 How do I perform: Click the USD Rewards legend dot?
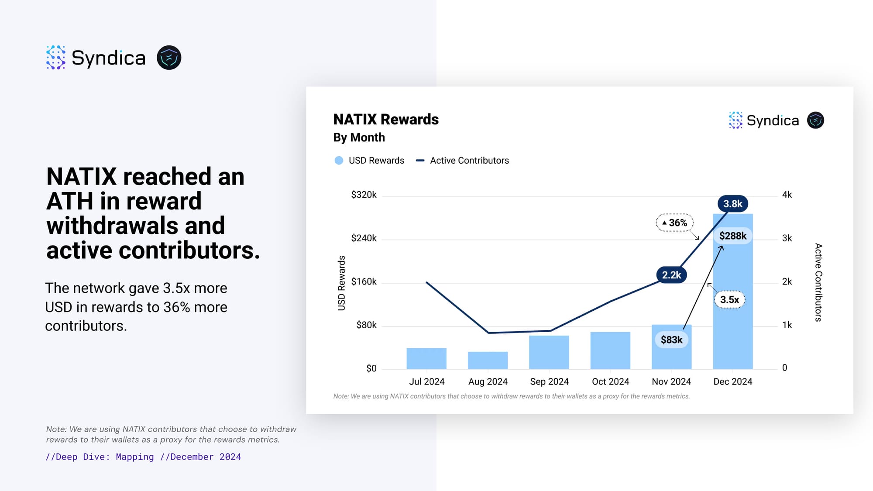339,161
